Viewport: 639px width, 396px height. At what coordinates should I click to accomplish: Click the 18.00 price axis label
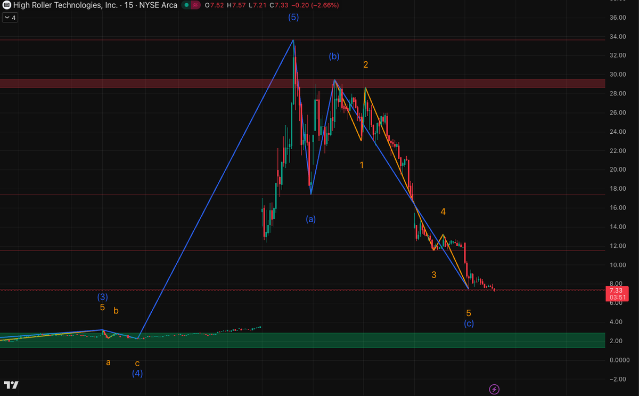(x=617, y=189)
